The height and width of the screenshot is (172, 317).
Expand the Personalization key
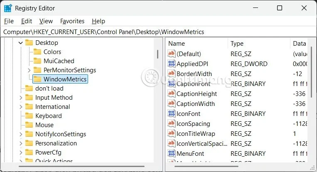(x=21, y=143)
